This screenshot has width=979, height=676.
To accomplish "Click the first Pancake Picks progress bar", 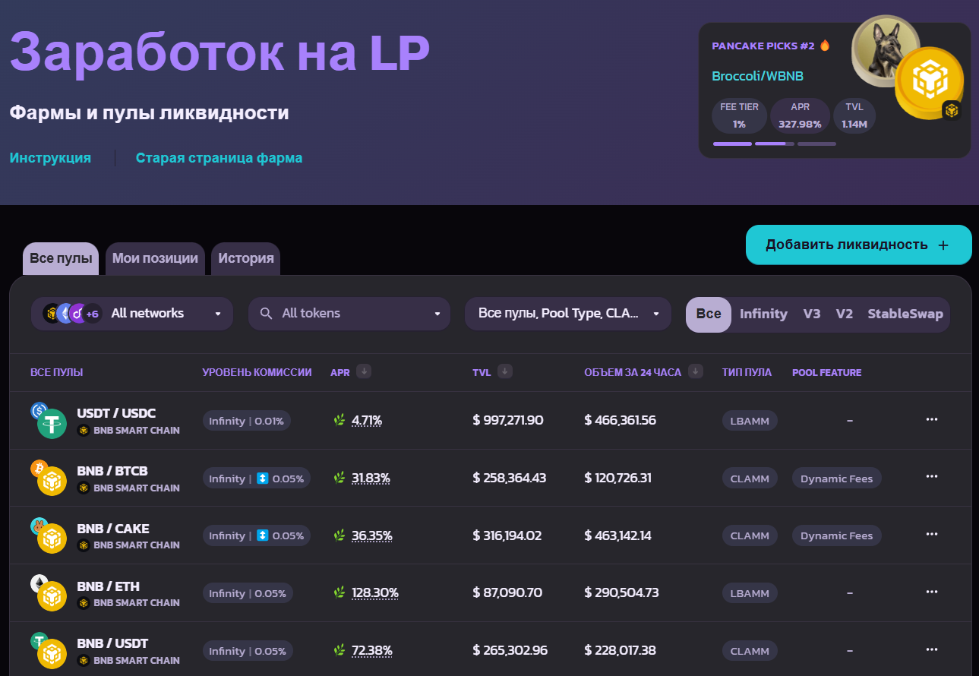I will [x=732, y=144].
